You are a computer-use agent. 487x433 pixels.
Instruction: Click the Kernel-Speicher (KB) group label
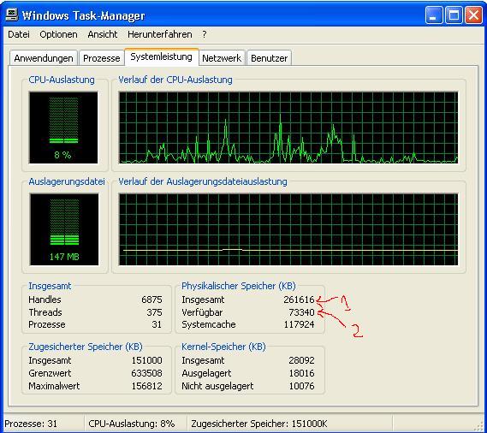coord(223,347)
